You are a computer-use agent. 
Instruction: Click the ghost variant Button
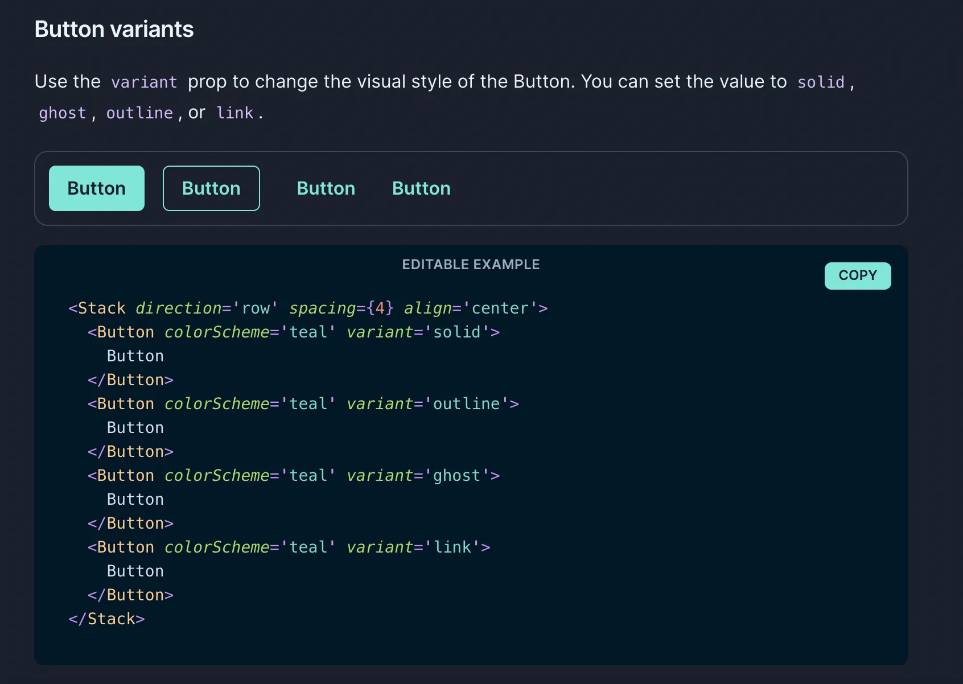[x=326, y=188]
